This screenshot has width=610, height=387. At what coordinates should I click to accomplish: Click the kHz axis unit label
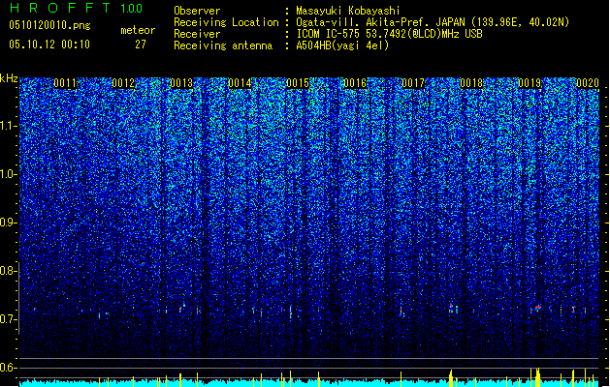[9, 78]
